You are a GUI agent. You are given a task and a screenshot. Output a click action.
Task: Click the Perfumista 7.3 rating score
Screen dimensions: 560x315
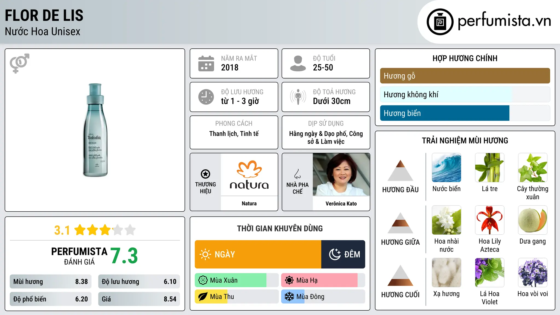point(124,256)
